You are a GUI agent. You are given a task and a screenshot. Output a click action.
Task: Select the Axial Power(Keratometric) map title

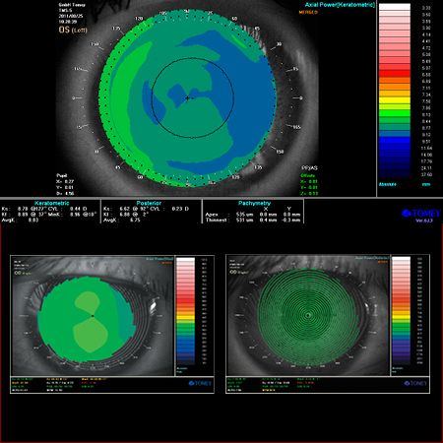(x=340, y=5)
